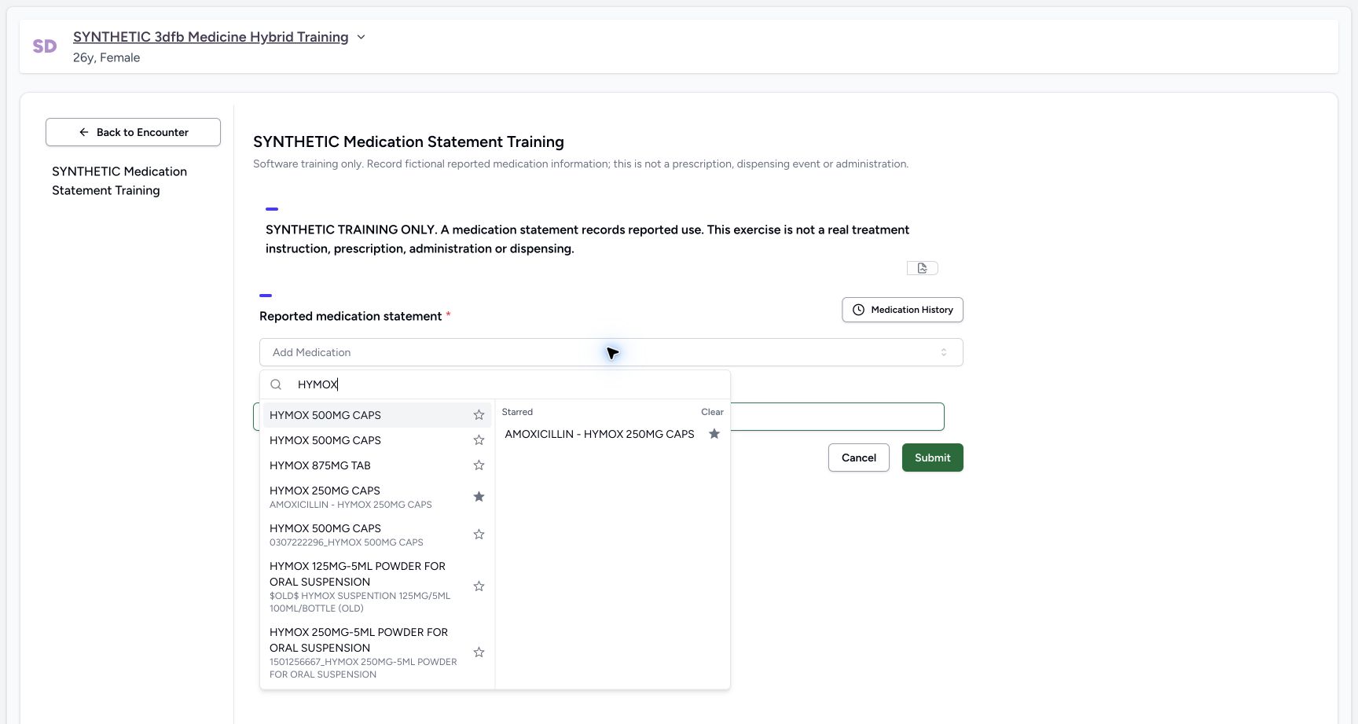Select the highlighted HYMOX 500MG CAPS option
This screenshot has height=724, width=1358.
(377, 415)
